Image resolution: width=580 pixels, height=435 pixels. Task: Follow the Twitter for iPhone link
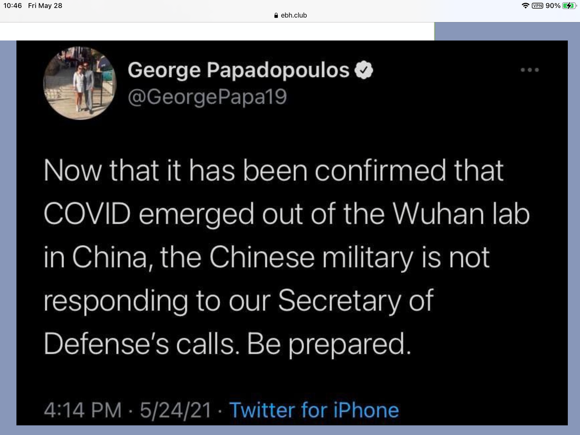click(314, 410)
